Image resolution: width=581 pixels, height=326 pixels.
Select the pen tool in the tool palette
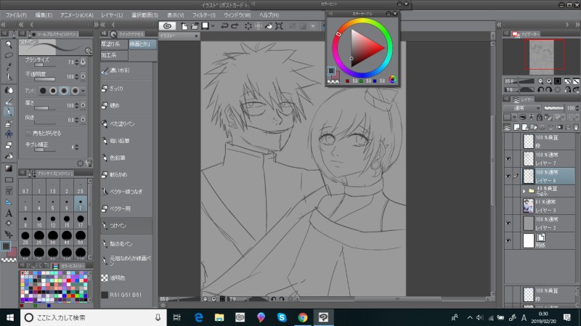(9, 112)
